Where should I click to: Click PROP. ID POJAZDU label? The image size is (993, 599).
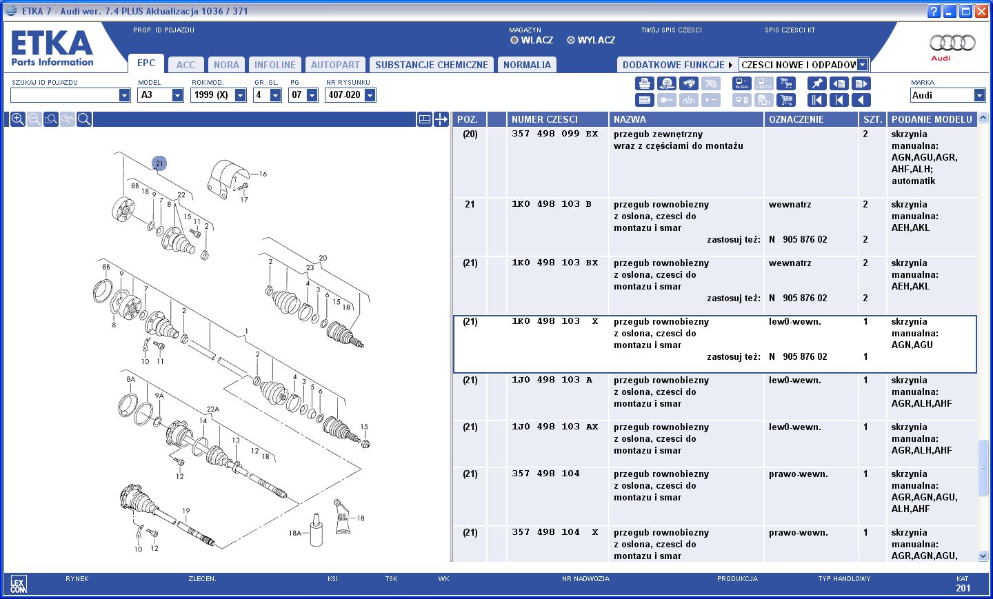click(163, 30)
